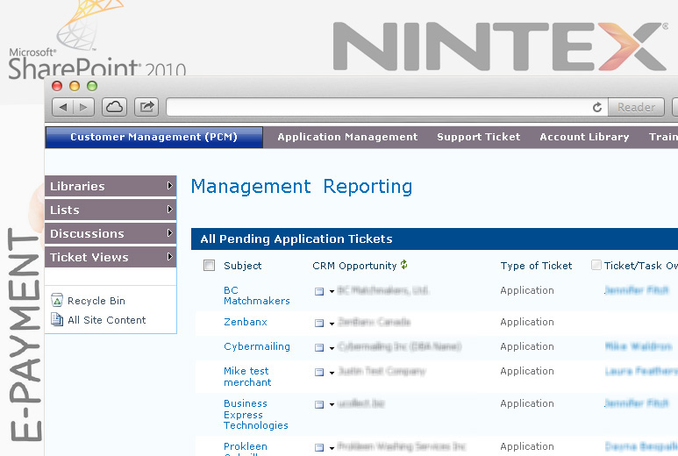This screenshot has height=456, width=678.
Task: Reload the page with the refresh icon
Action: coord(597,107)
